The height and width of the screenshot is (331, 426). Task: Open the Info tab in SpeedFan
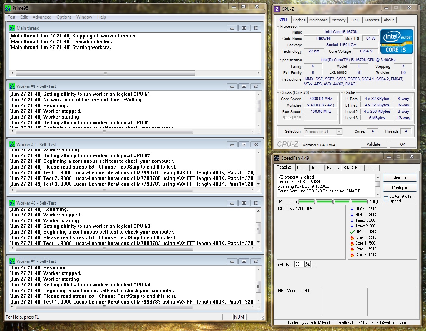click(x=315, y=168)
